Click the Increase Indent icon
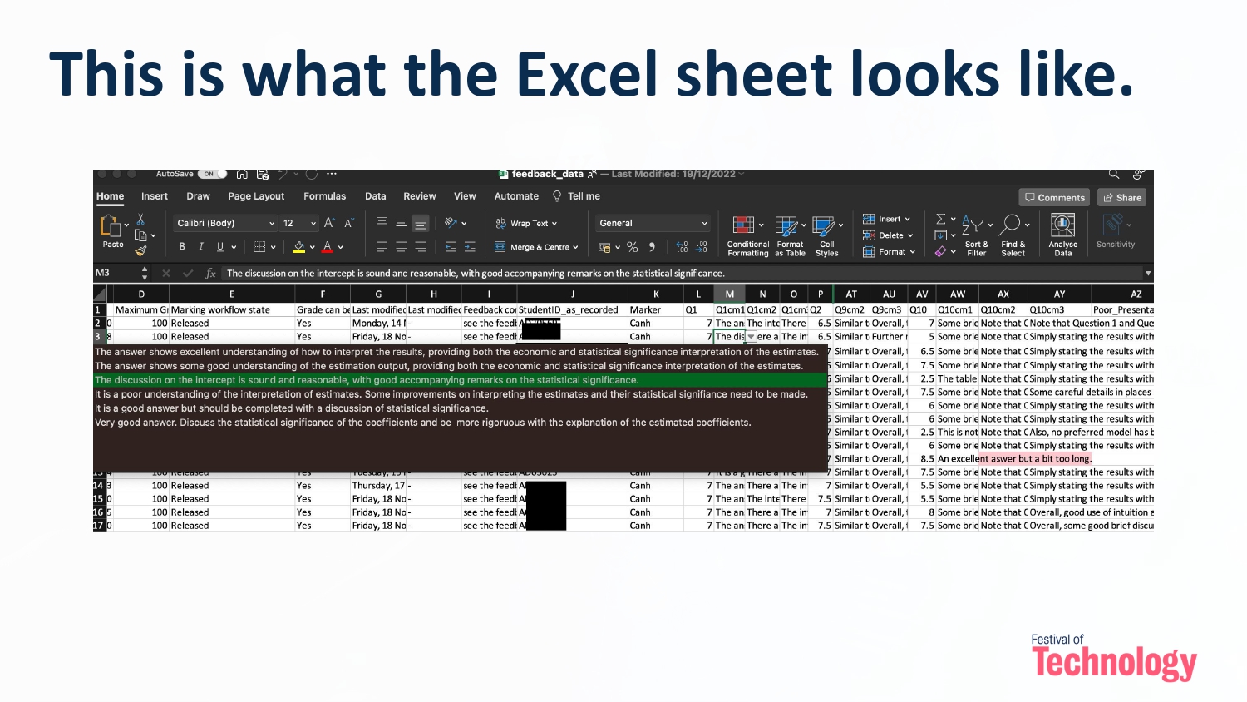The width and height of the screenshot is (1247, 702). tap(470, 247)
